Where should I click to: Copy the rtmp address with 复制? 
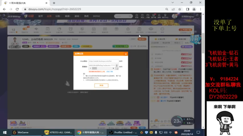(121, 61)
